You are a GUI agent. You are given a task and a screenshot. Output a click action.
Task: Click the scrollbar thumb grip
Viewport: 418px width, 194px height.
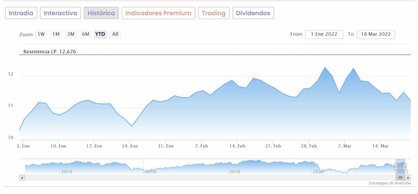click(x=400, y=178)
